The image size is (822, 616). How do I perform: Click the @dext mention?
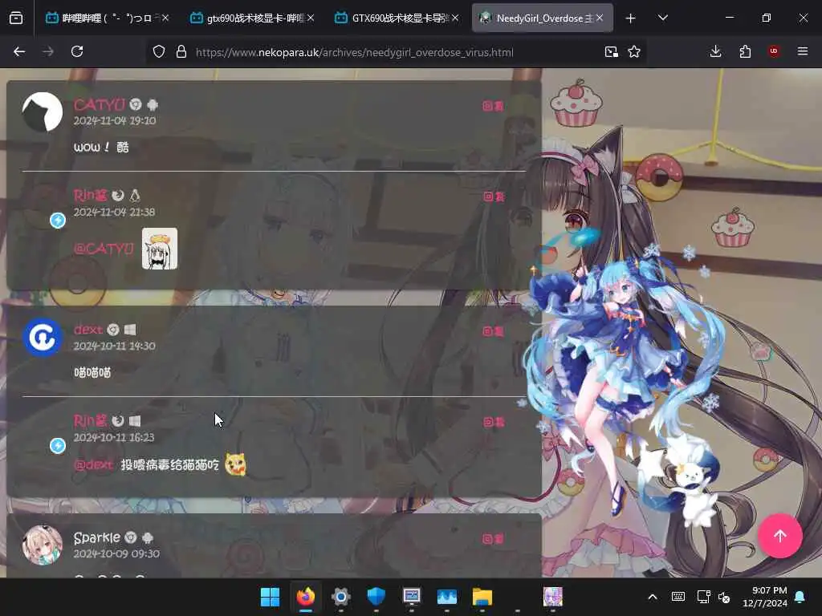[93, 464]
